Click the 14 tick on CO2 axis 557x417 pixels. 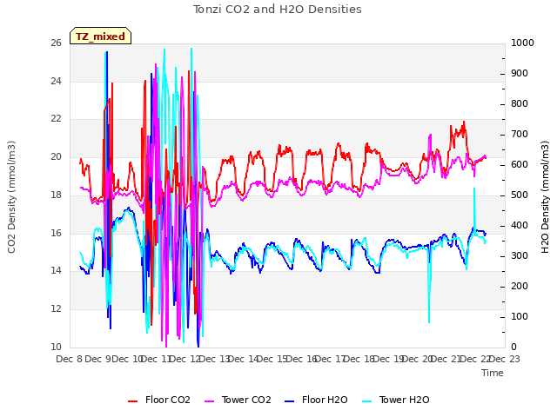point(56,271)
